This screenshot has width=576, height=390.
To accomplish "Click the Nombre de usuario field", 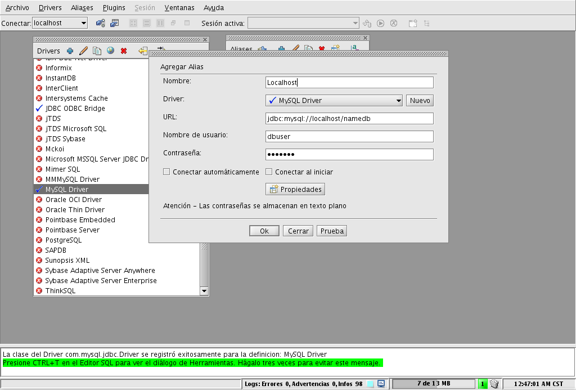I will point(349,136).
